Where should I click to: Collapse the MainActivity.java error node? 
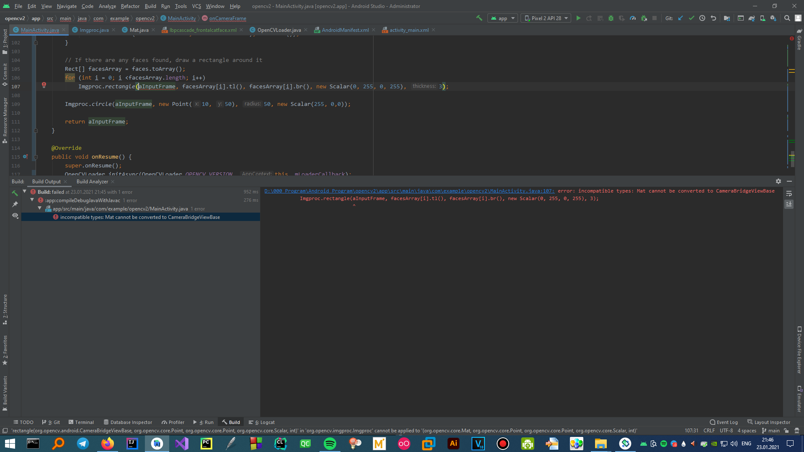click(39, 208)
